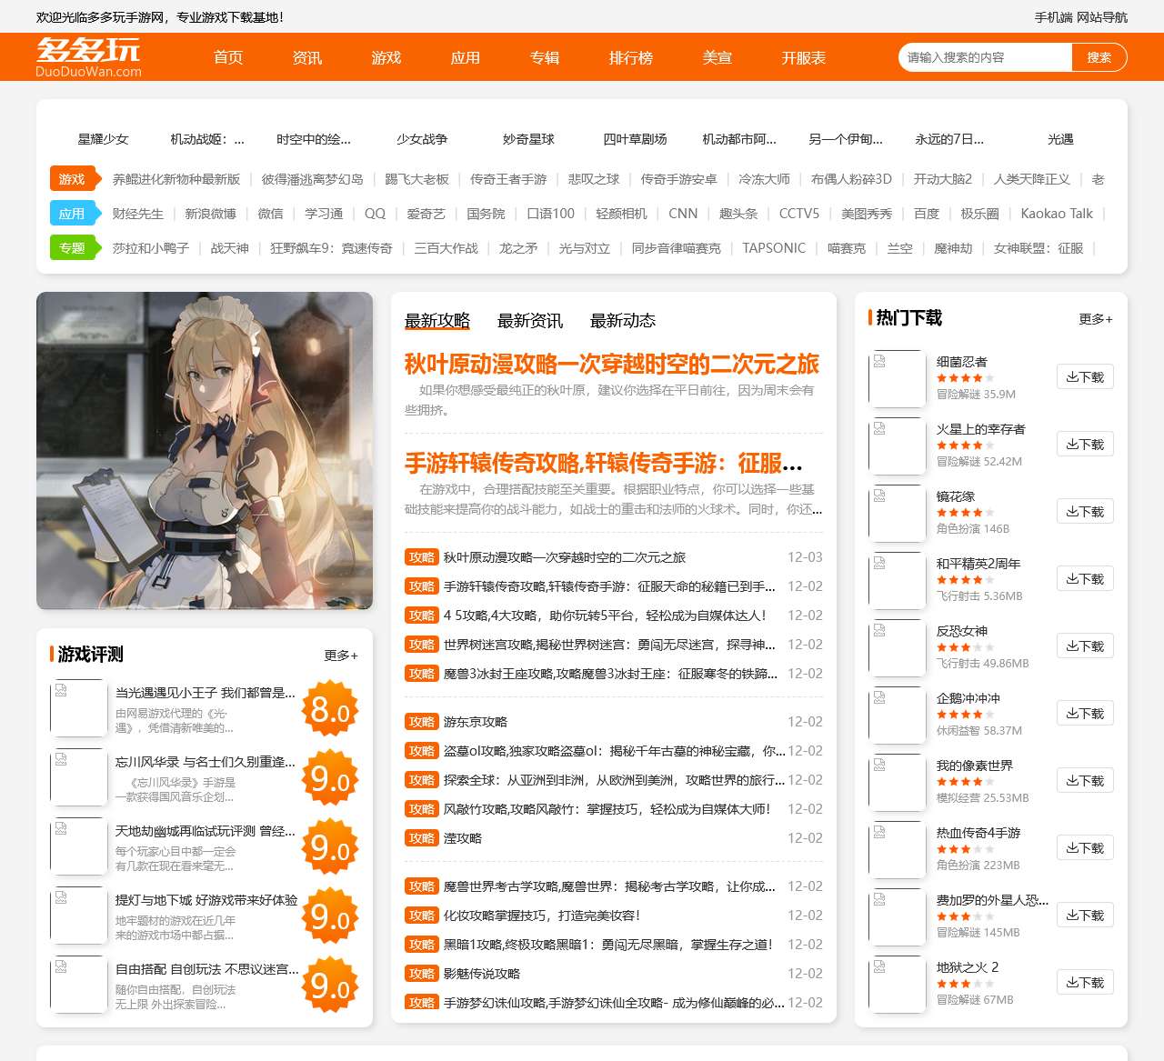Click the 9.0 badge for 自由搭配 review
Image resolution: width=1164 pixels, height=1061 pixels.
coord(330,985)
